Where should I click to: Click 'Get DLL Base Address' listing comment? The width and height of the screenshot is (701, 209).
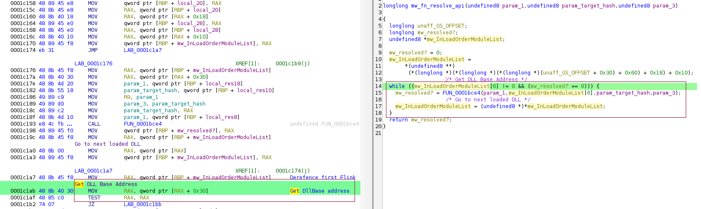pos(106,184)
